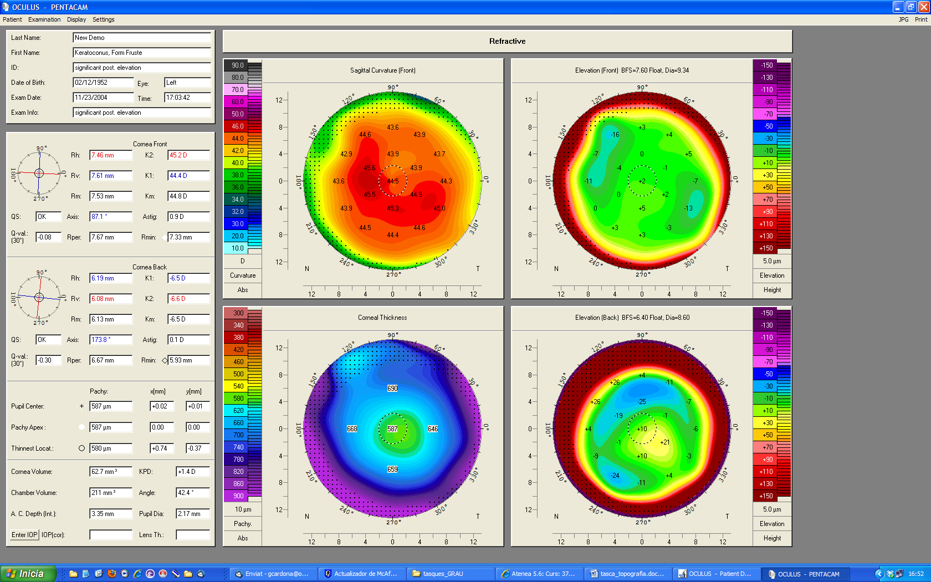Click Height under the back elevation scale
The image size is (931, 582).
point(772,538)
